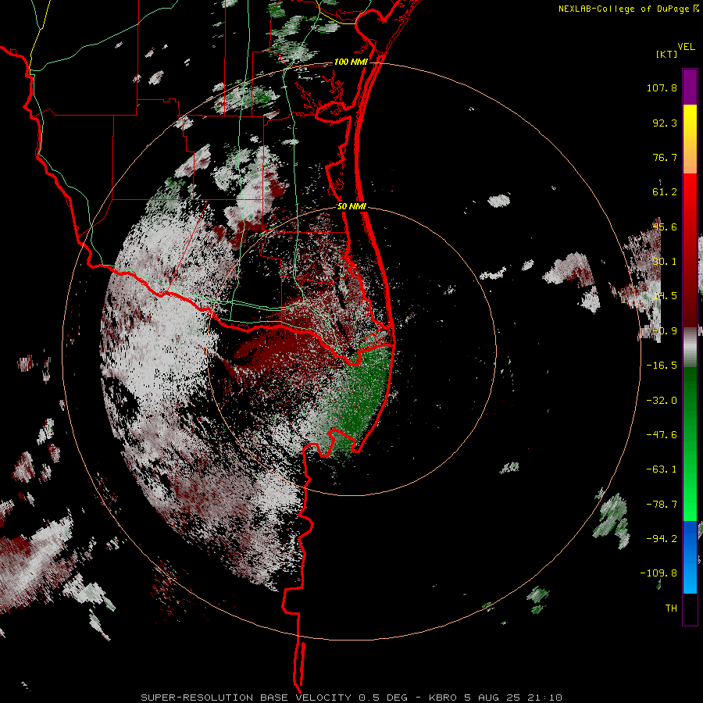Viewport: 703px width, 703px height.
Task: Click the -0.9 scale value
Action: pos(665,331)
